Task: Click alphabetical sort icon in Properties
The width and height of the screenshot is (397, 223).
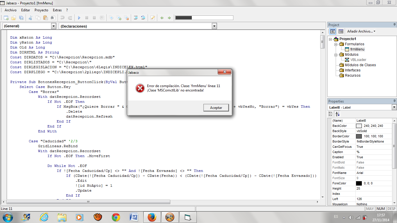Action: click(x=337, y=114)
